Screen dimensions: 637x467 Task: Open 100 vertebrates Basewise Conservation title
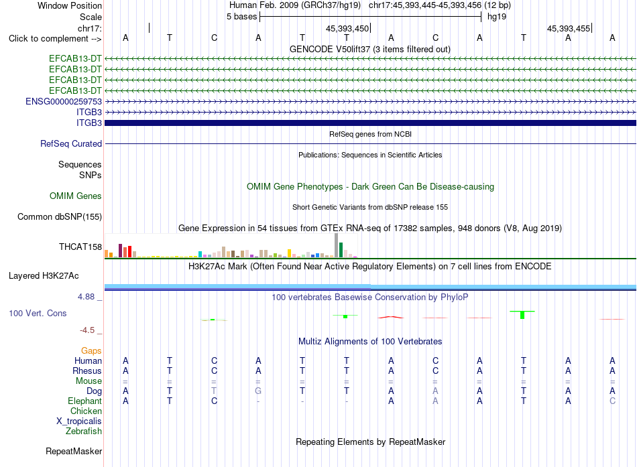[x=370, y=297]
